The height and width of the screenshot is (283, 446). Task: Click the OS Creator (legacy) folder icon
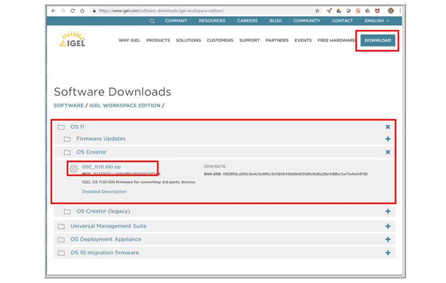(67, 212)
